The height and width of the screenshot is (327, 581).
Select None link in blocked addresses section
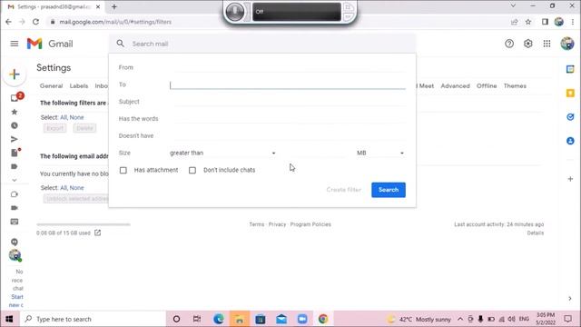(x=76, y=188)
